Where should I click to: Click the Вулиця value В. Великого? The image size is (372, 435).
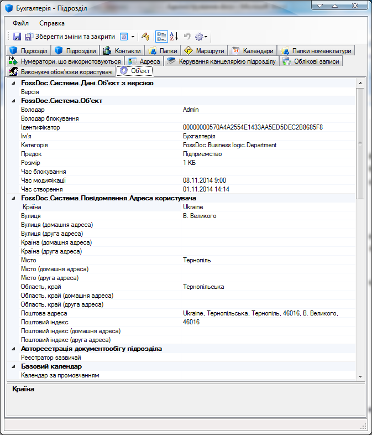[x=200, y=216]
